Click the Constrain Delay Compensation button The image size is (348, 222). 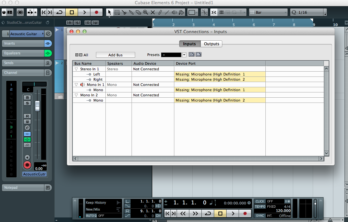click(x=20, y=12)
